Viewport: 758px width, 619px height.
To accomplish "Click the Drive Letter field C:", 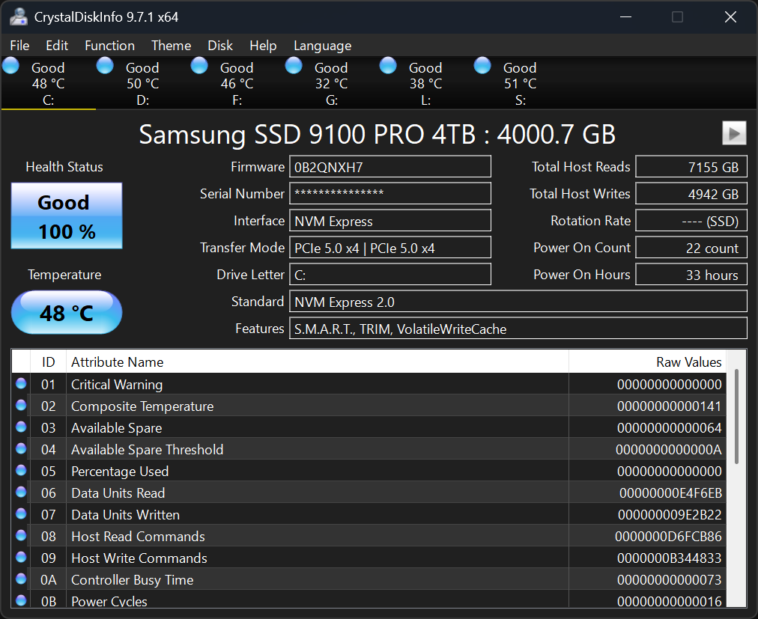I will (x=390, y=275).
